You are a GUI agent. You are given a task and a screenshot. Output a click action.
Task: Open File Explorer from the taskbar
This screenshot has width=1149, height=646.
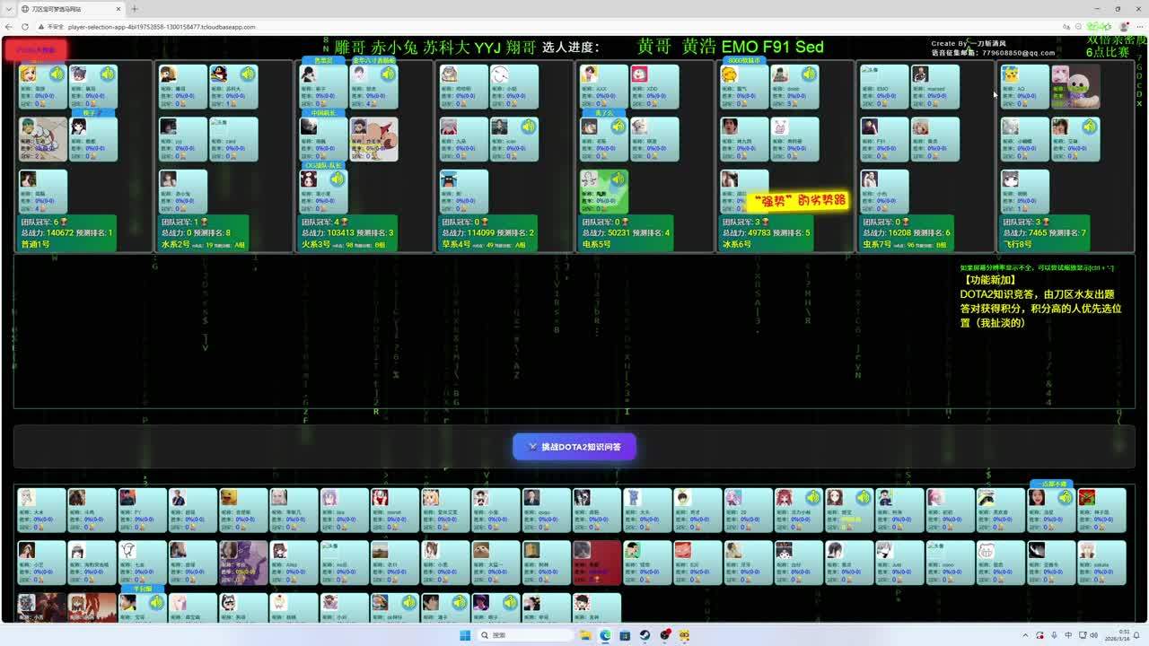click(585, 635)
